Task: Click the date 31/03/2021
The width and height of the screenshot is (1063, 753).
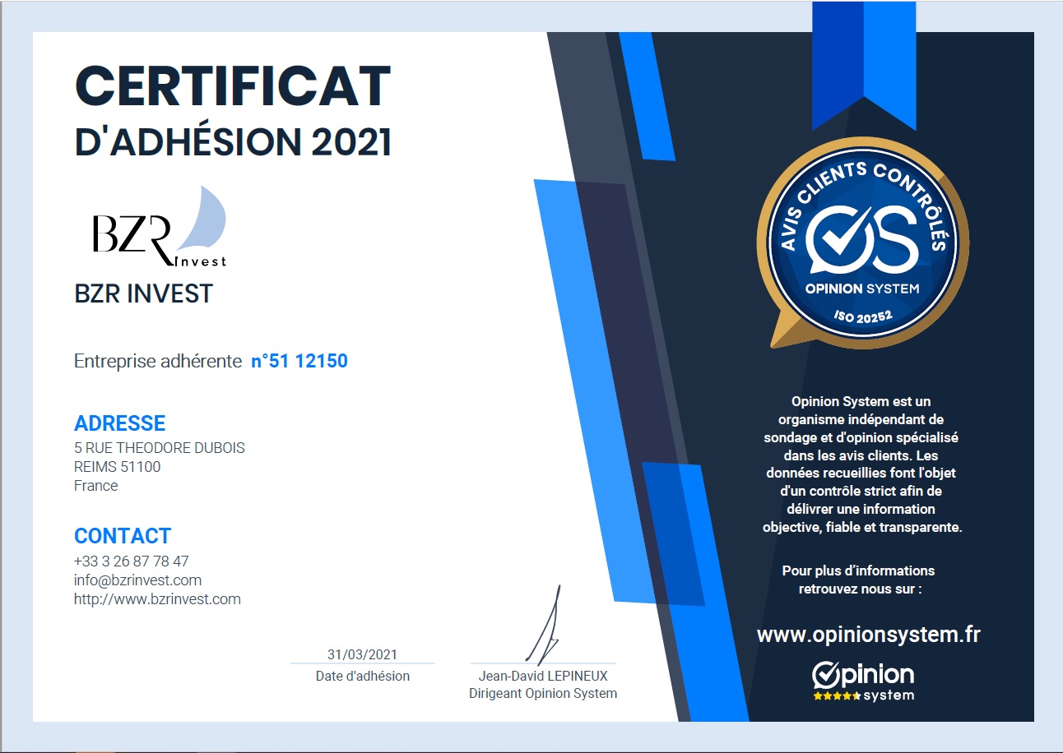Action: [362, 654]
